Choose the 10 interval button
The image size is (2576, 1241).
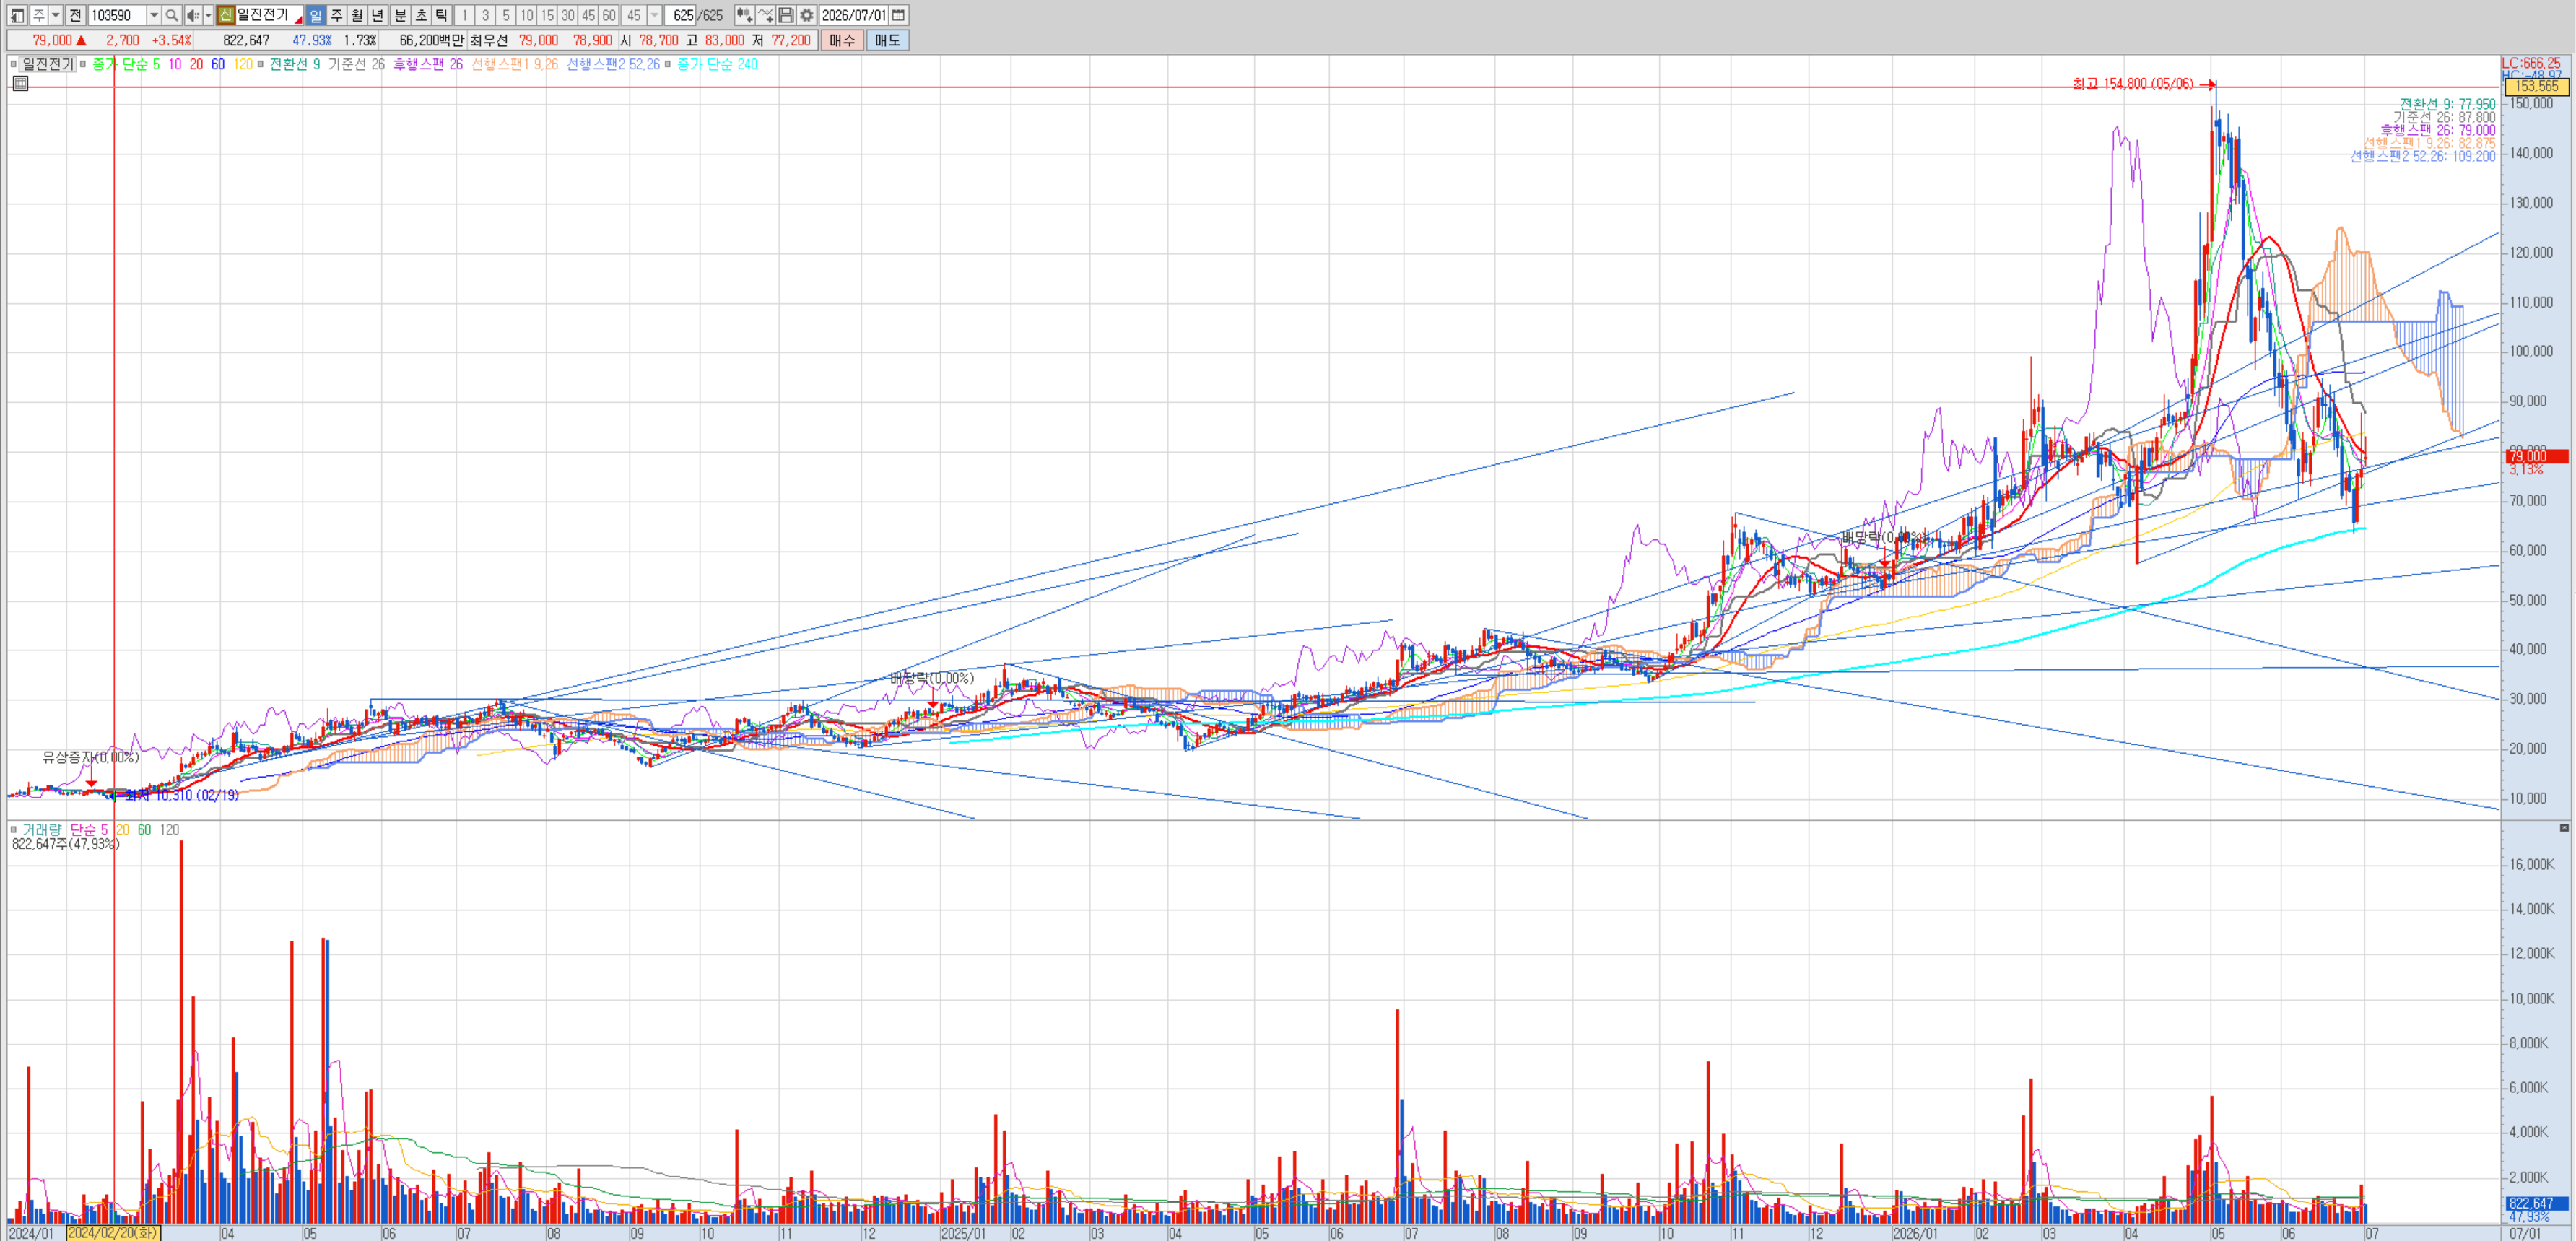tap(527, 15)
